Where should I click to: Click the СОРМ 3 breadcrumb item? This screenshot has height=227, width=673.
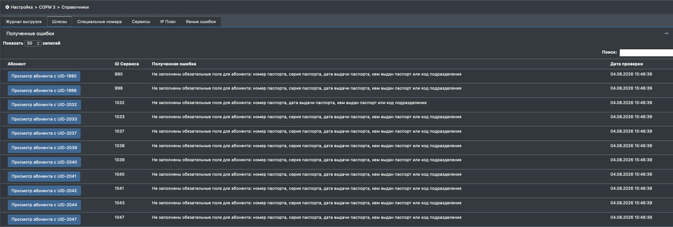pyautogui.click(x=47, y=7)
